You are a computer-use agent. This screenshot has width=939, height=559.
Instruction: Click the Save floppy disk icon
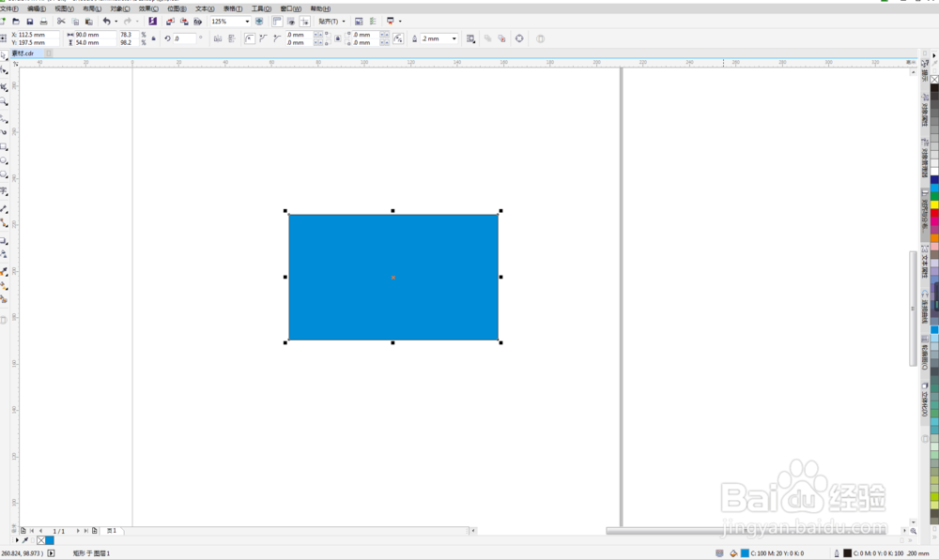(x=30, y=22)
